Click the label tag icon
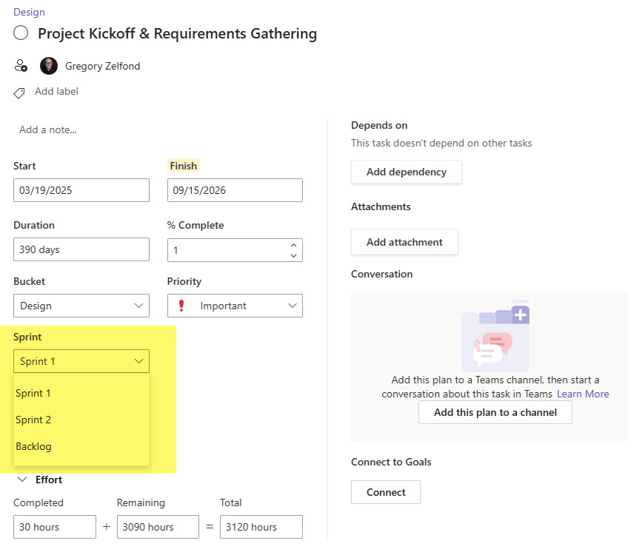Viewport: 628px width, 555px height. 19,93
